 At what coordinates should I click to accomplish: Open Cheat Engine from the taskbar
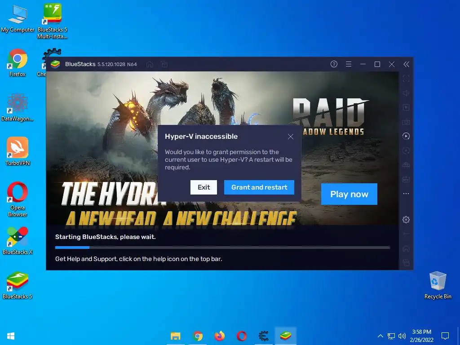point(263,336)
